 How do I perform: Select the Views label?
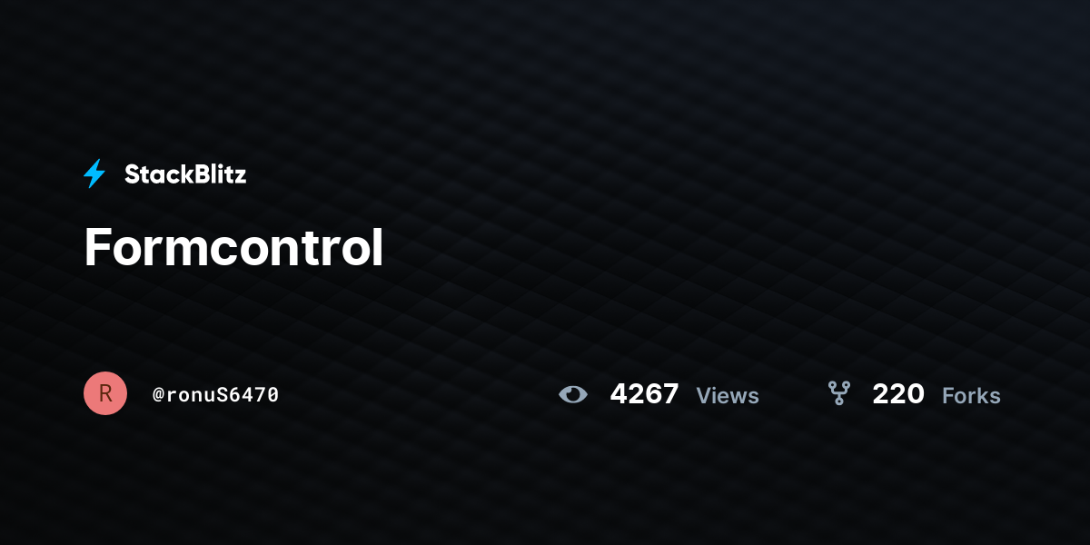point(728,396)
